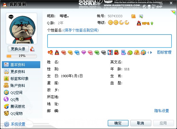The width and height of the screenshot is (177, 129).
Task: Go to QQ空间 in sidebar
Action: [x=21, y=93]
